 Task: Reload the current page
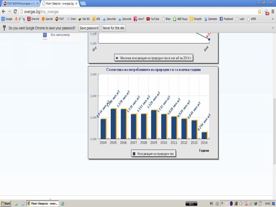(15, 11)
